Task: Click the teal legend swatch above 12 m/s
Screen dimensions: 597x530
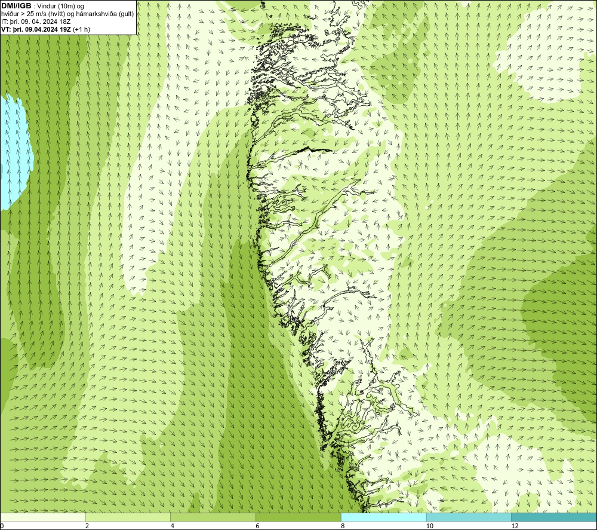Action: tap(555, 517)
